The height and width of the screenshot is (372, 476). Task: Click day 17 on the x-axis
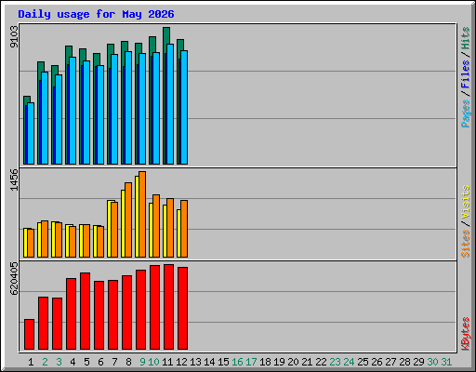[x=251, y=362]
